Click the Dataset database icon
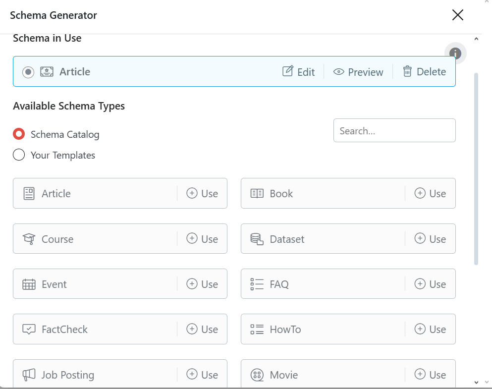 (257, 239)
